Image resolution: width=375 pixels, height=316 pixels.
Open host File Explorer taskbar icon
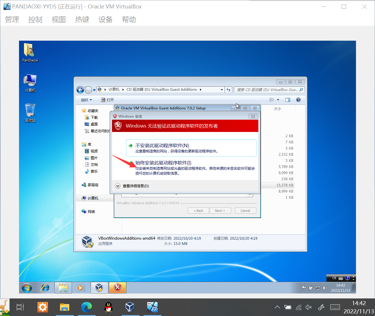[64, 307]
